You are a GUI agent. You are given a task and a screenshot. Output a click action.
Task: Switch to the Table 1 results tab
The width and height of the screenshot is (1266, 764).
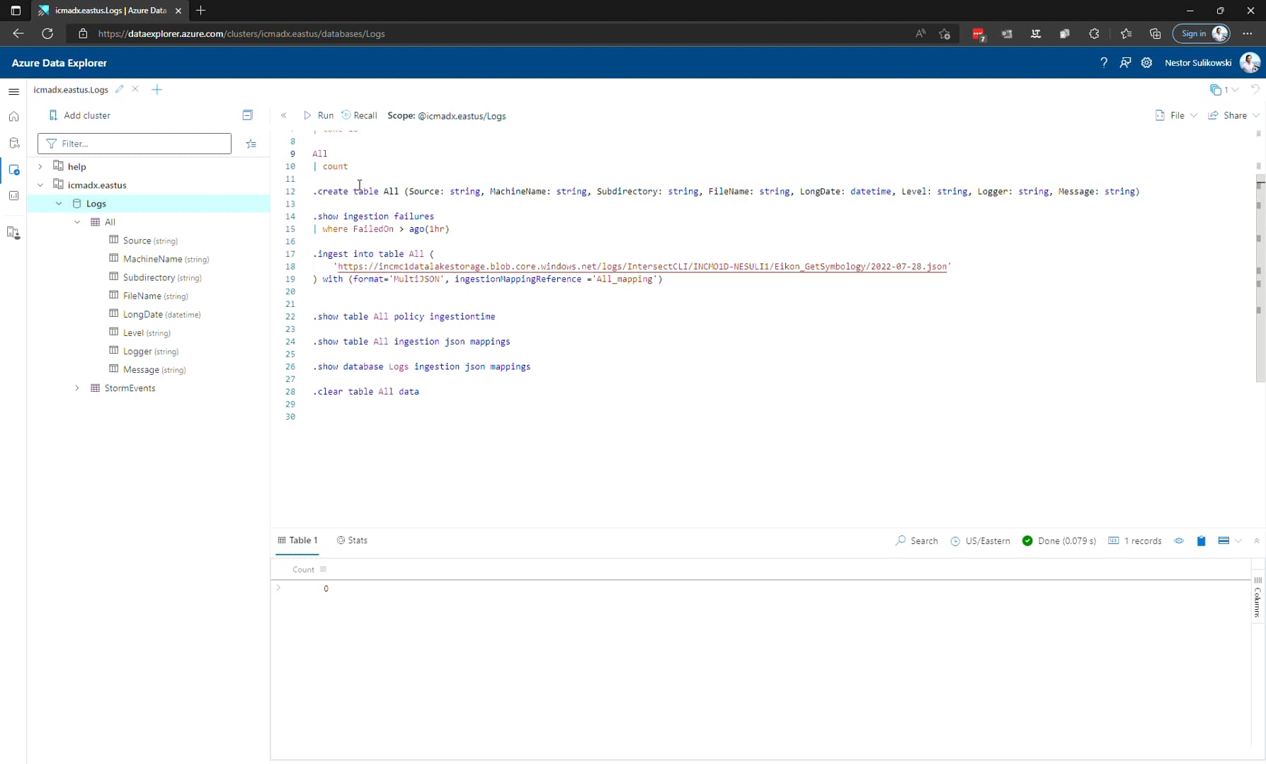pos(297,540)
